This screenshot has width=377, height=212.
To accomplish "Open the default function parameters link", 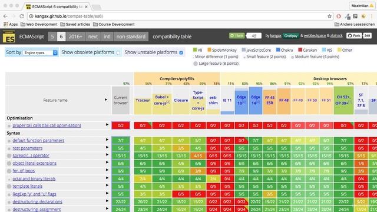I will coord(38,140).
